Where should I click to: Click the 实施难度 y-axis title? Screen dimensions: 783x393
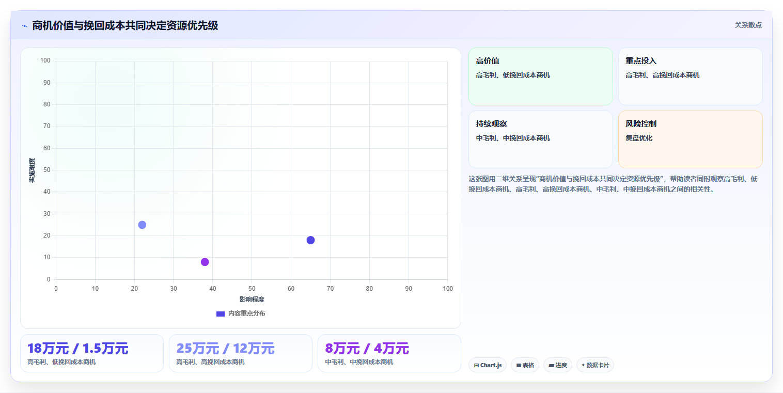point(32,170)
